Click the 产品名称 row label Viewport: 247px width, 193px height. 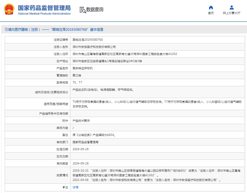[x=62, y=68]
